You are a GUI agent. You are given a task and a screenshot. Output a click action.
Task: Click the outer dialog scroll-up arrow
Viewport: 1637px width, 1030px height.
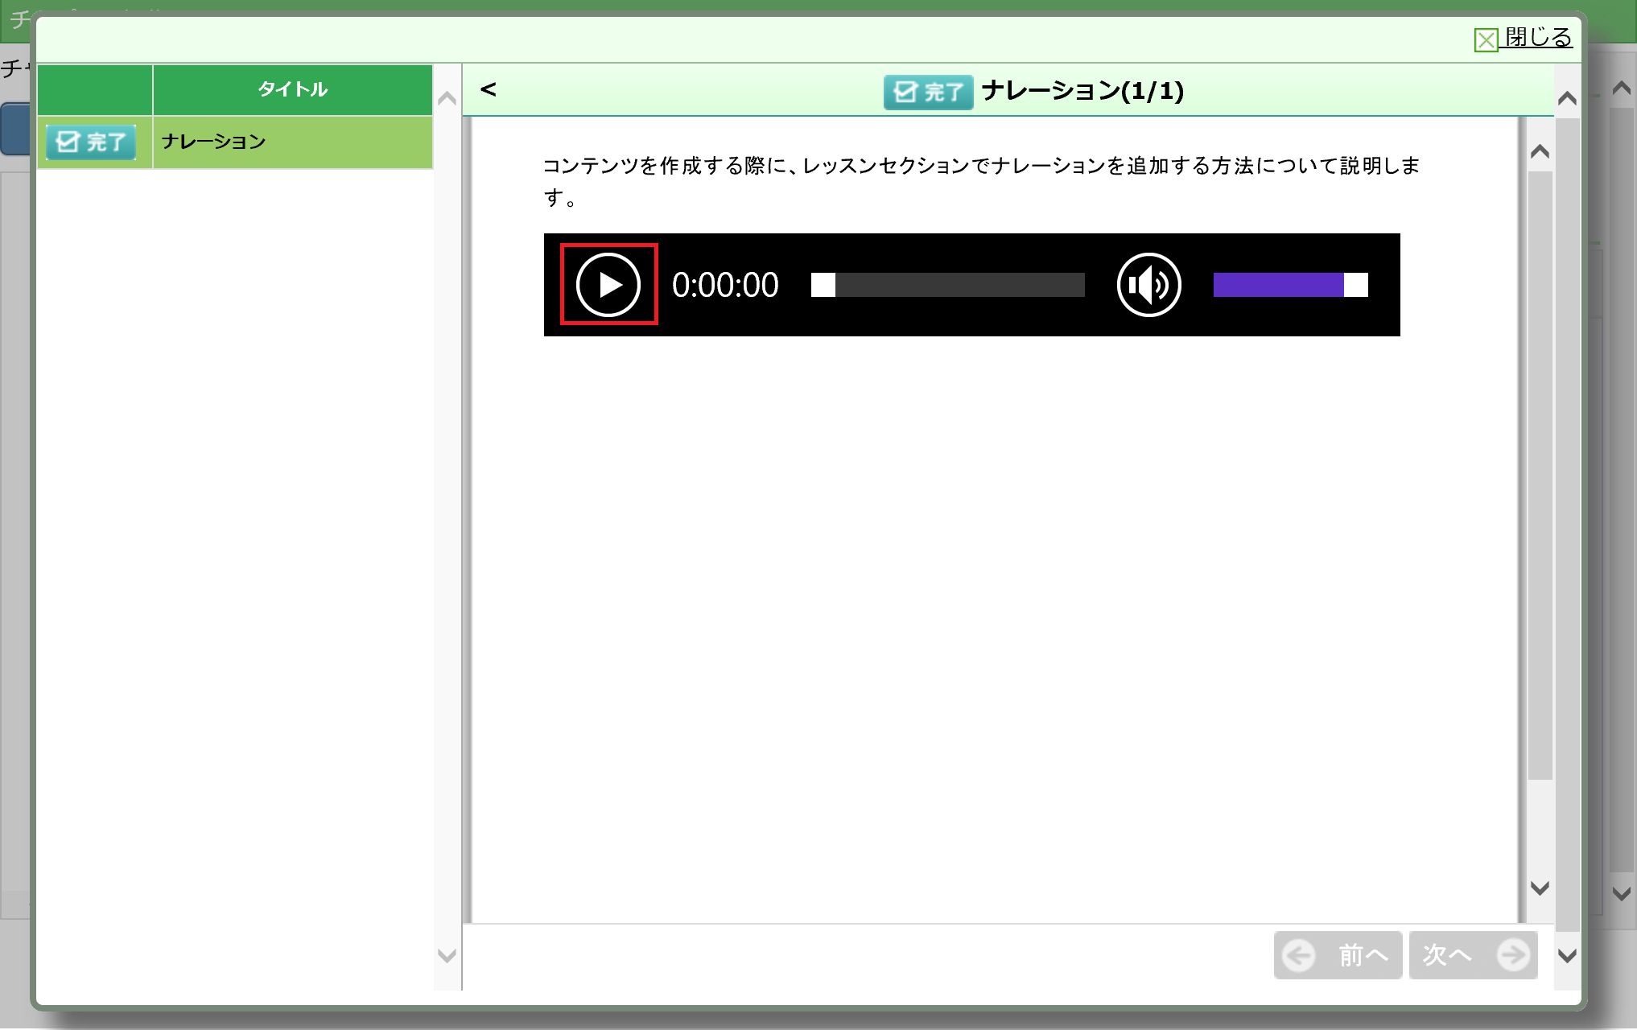point(1566,99)
